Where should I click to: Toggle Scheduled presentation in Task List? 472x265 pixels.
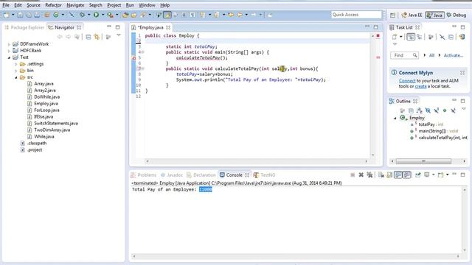point(420,37)
